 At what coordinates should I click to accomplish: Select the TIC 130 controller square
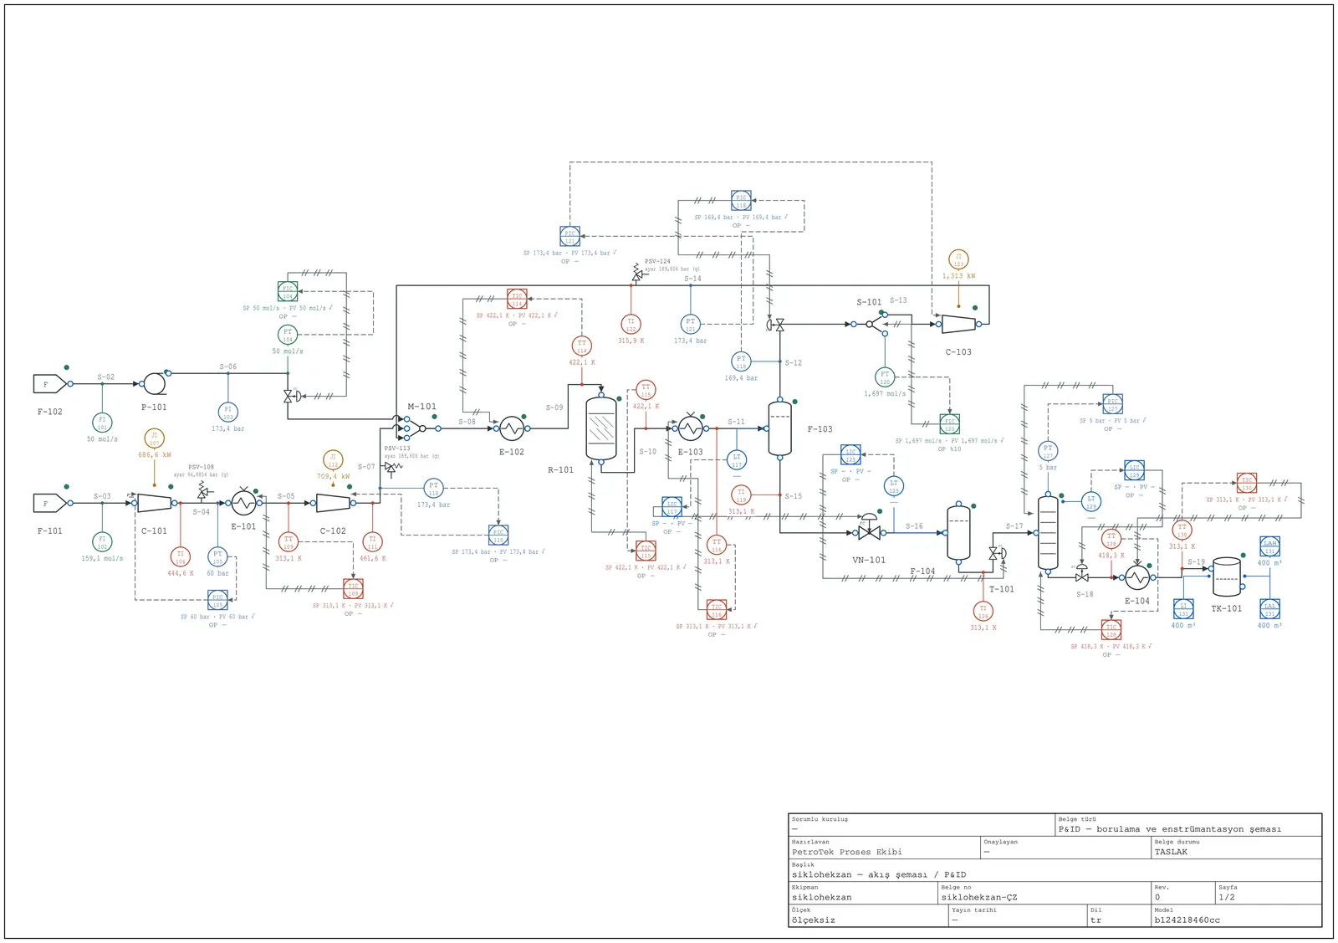[x=1246, y=483]
